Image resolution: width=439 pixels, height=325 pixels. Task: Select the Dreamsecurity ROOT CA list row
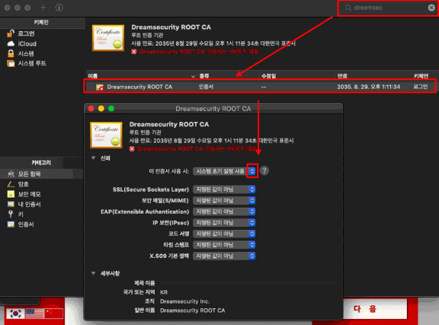pos(260,87)
